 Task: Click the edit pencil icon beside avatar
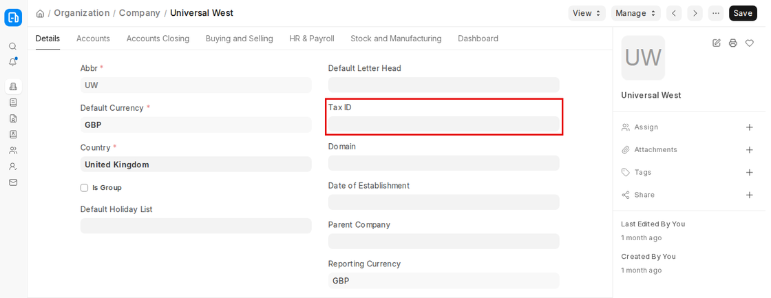click(717, 43)
